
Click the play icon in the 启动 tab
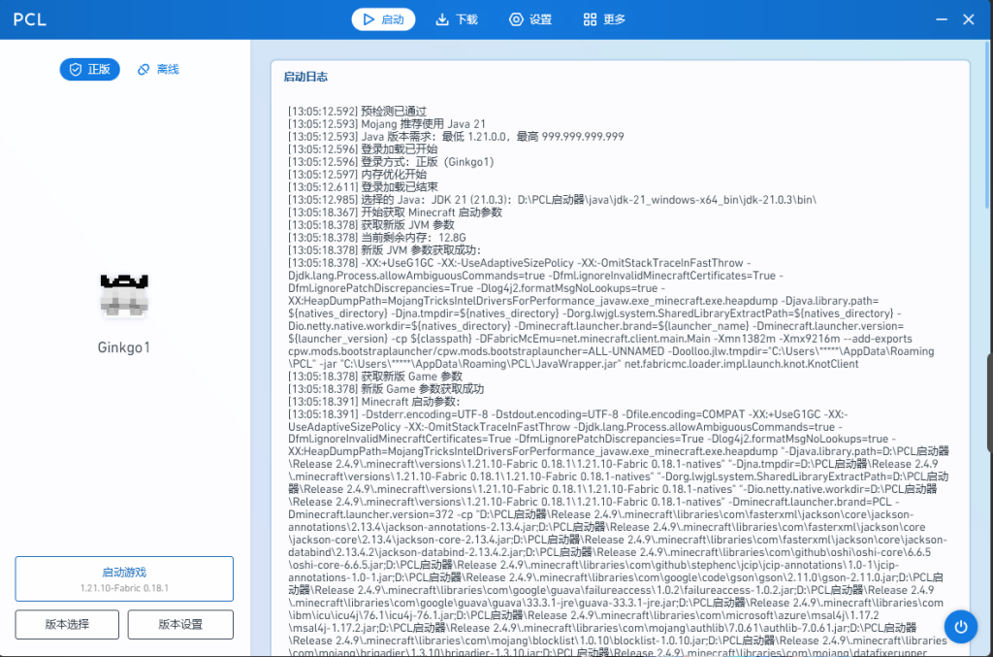pyautogui.click(x=368, y=19)
